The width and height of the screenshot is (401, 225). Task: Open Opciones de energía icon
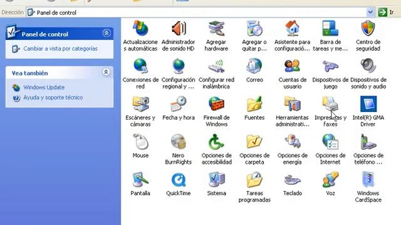[293, 142]
